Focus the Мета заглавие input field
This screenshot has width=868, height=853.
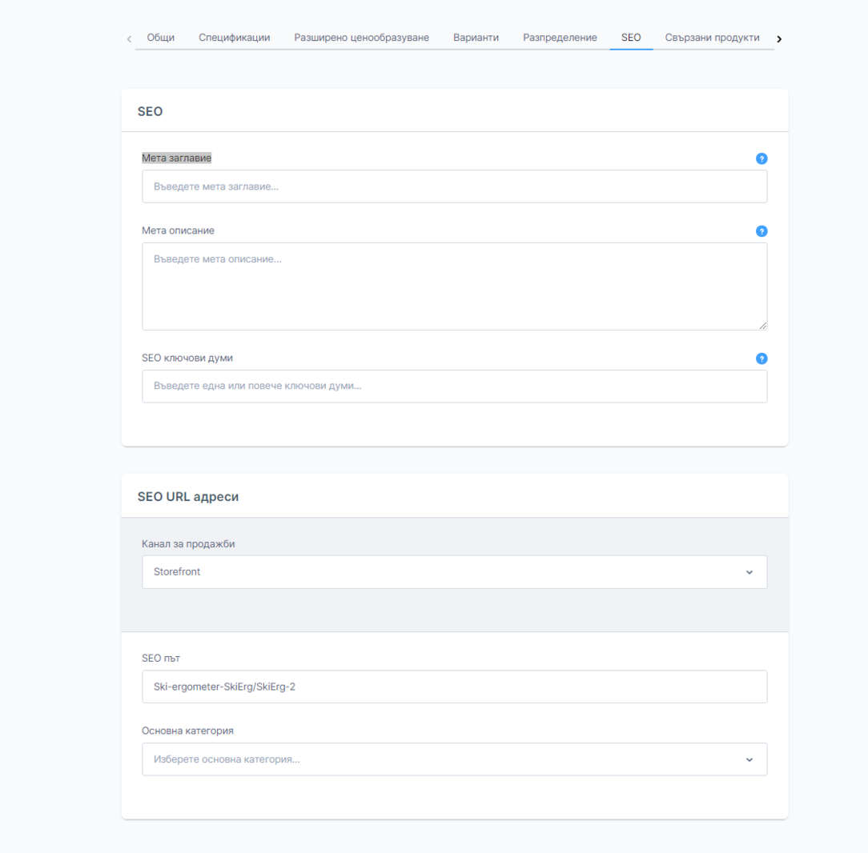(x=454, y=186)
